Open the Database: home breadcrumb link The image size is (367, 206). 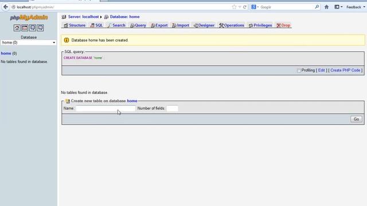pos(125,17)
